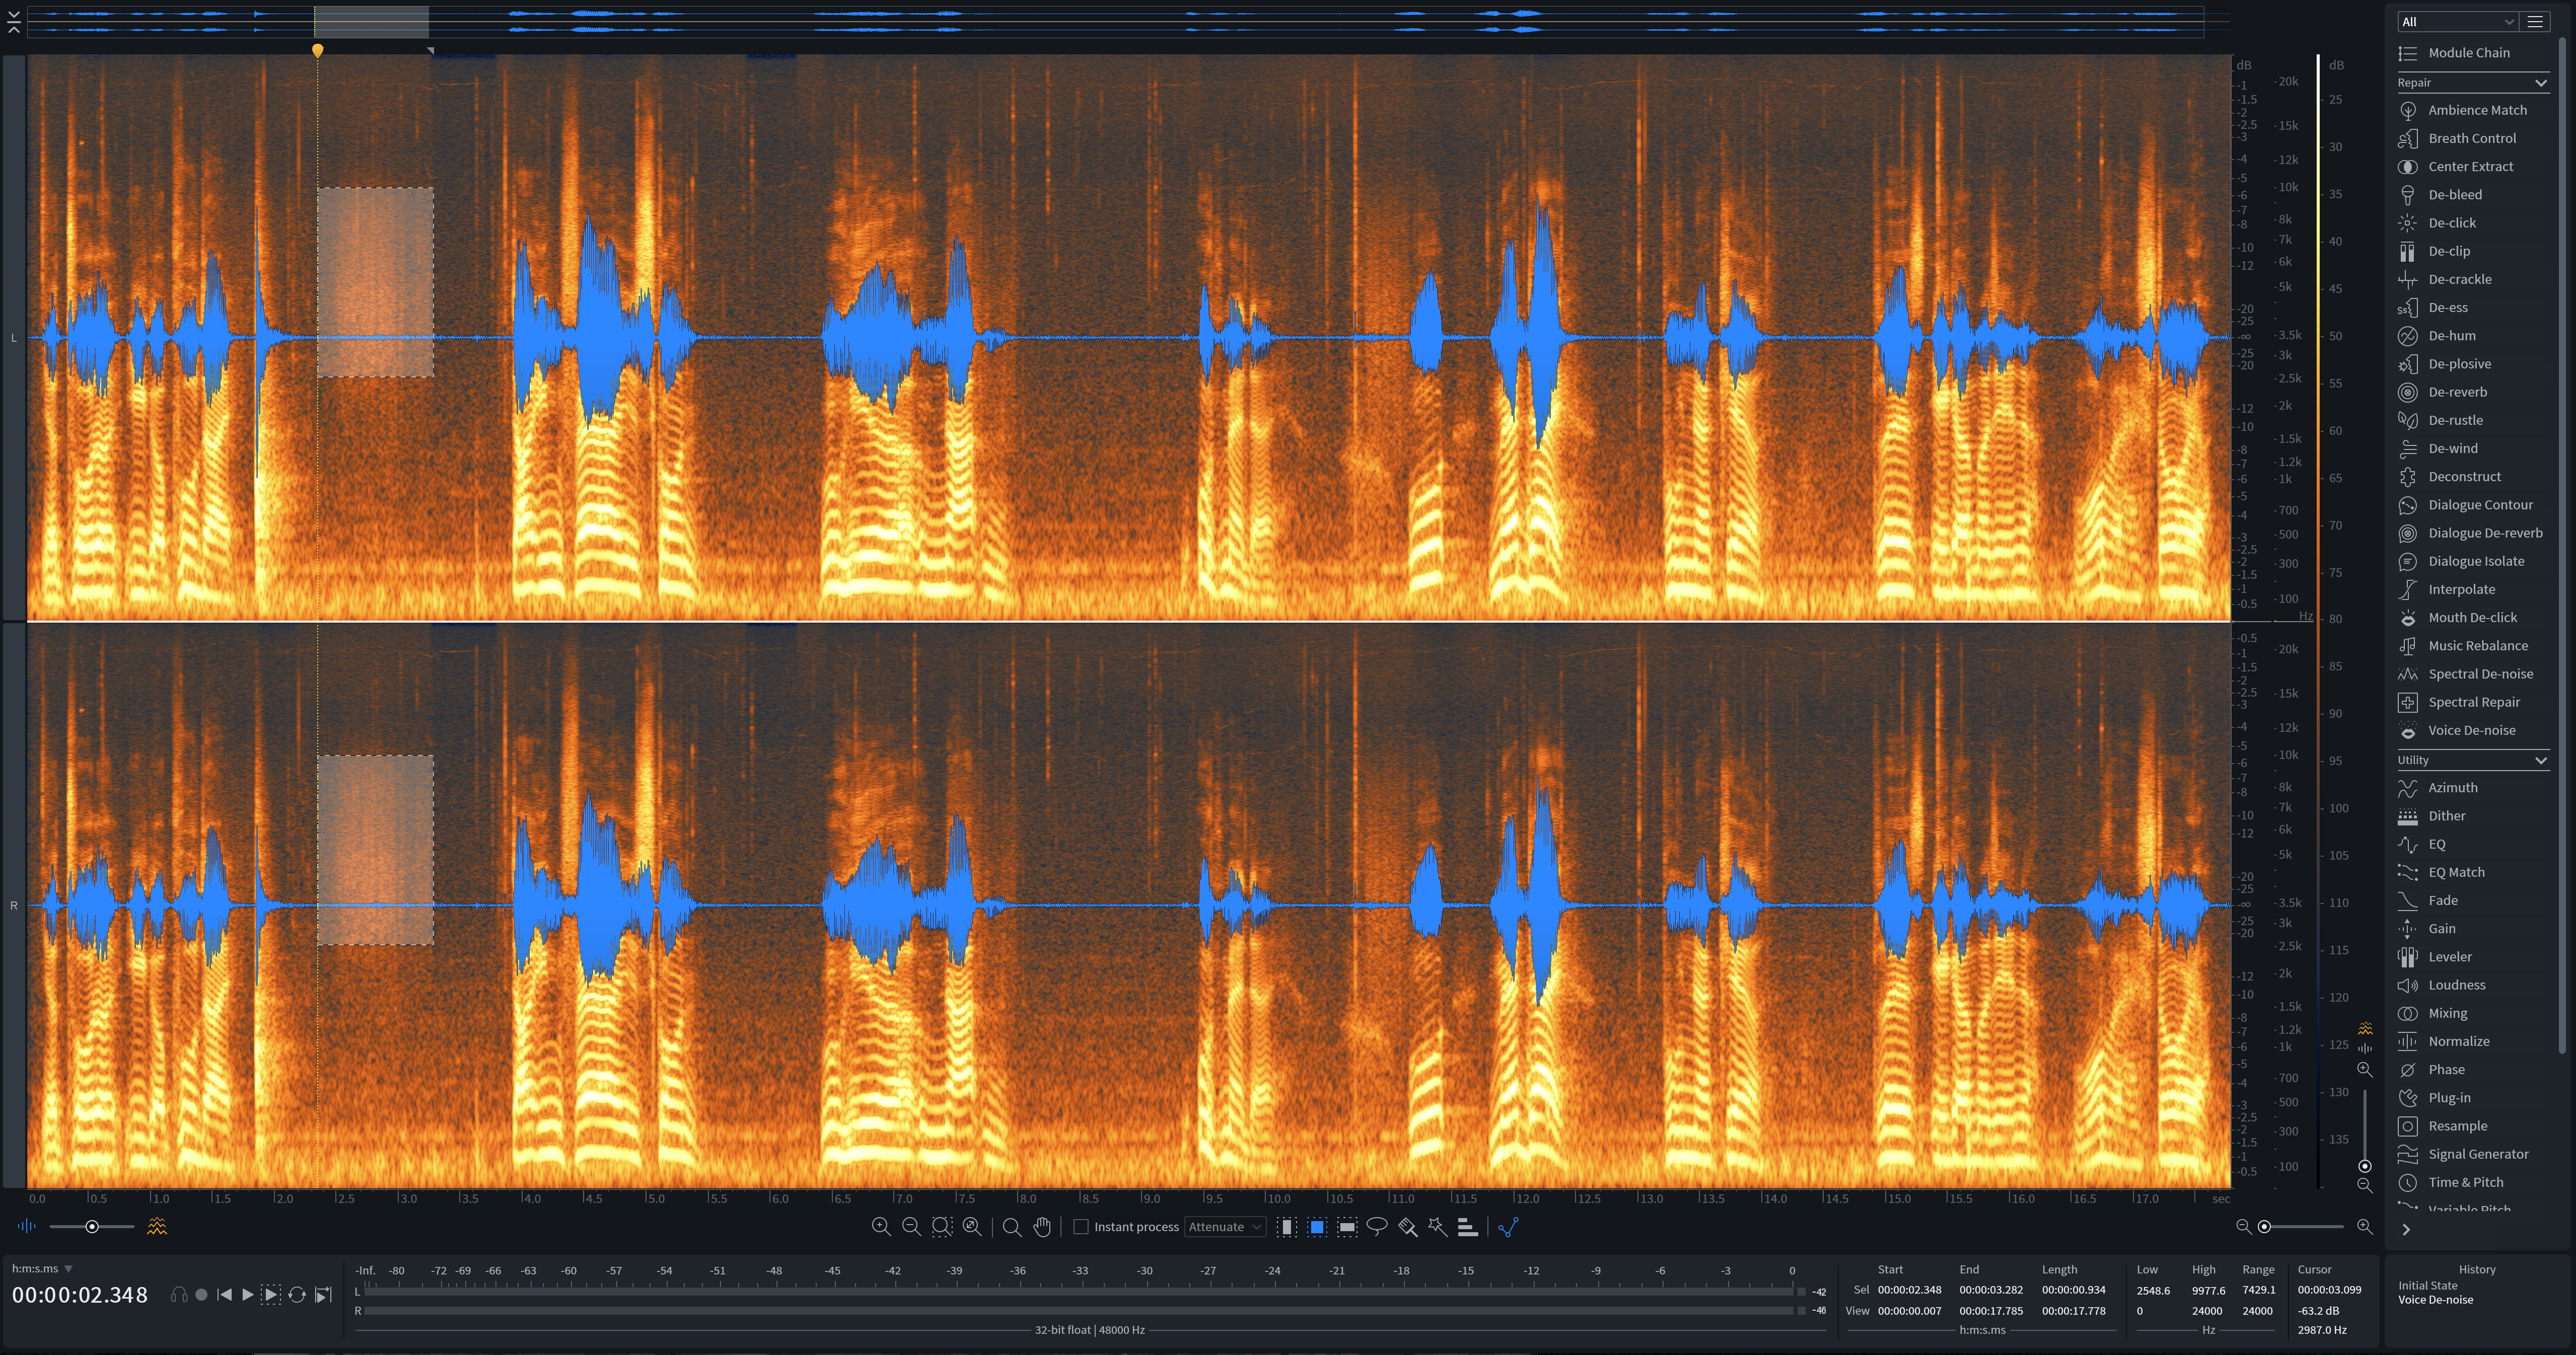Click the zoom to selection icon
2576x1355 pixels.
click(x=942, y=1227)
